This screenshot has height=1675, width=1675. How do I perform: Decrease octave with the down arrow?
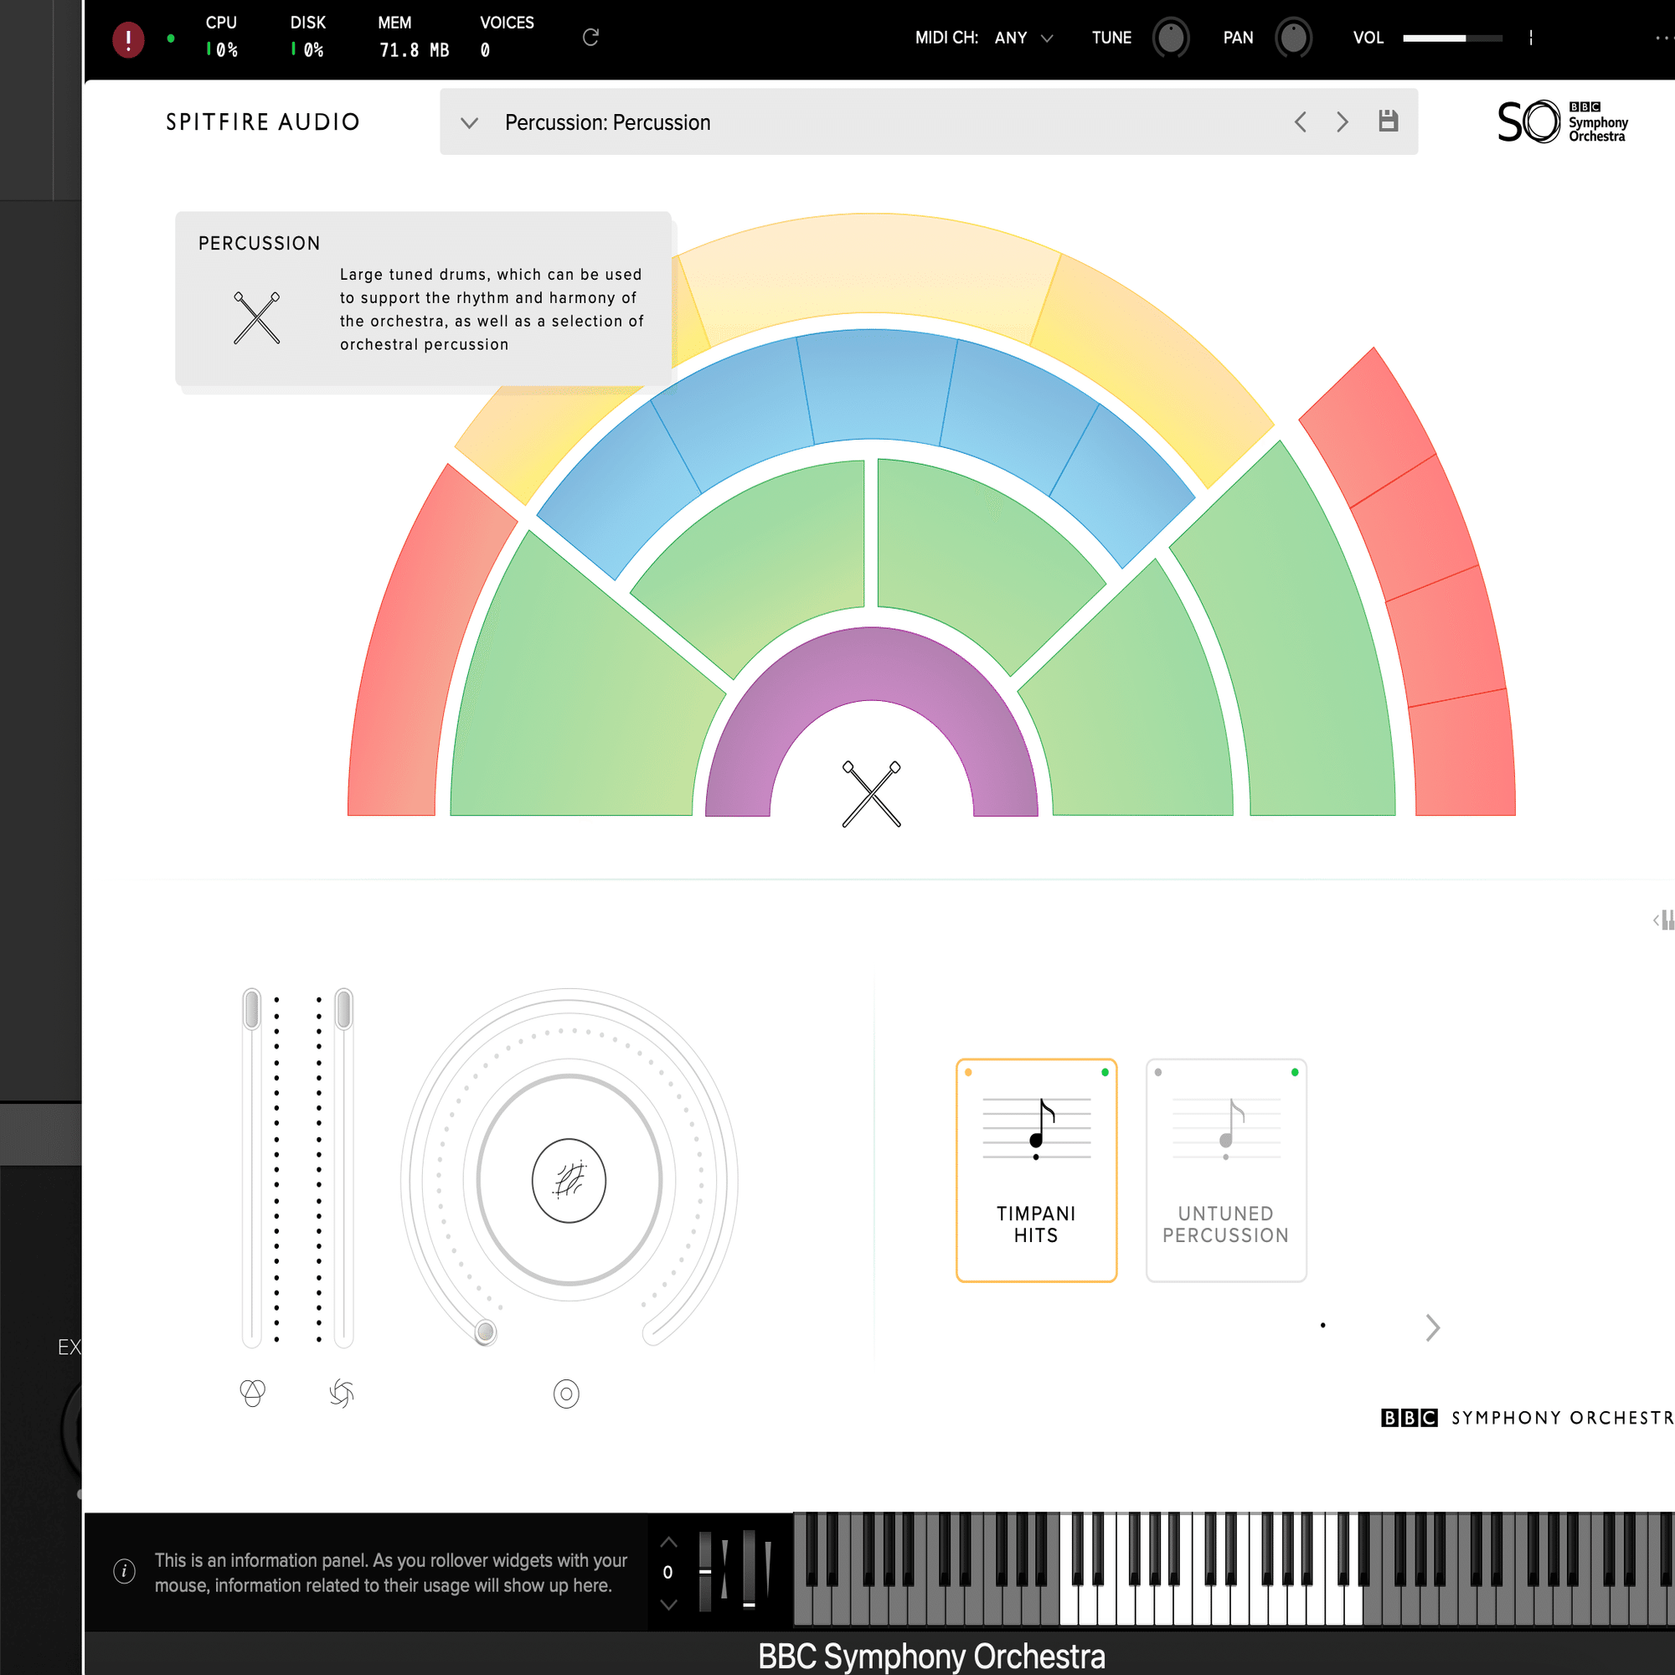coord(668,1605)
